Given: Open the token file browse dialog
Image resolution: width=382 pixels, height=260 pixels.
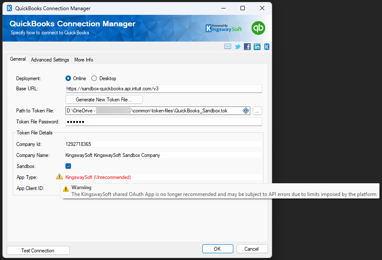Looking at the screenshot, I should (x=257, y=110).
